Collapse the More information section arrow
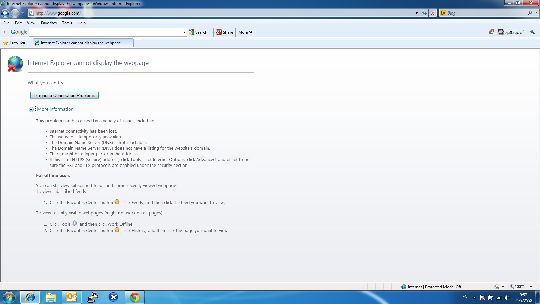Viewport: 540px width, 304px height. tap(31, 109)
